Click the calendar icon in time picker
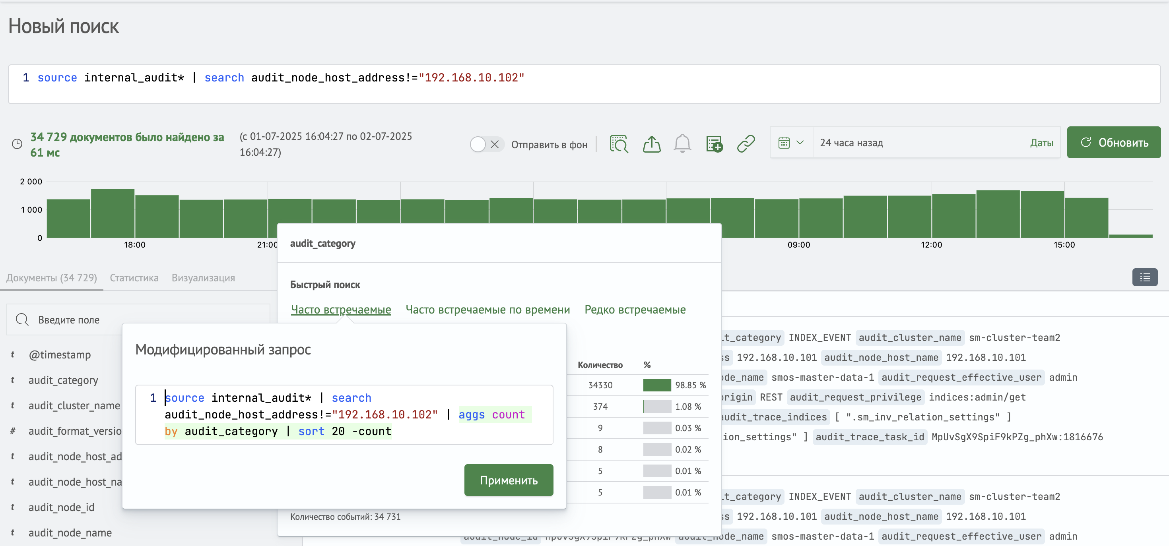This screenshot has width=1169, height=546. (x=784, y=143)
